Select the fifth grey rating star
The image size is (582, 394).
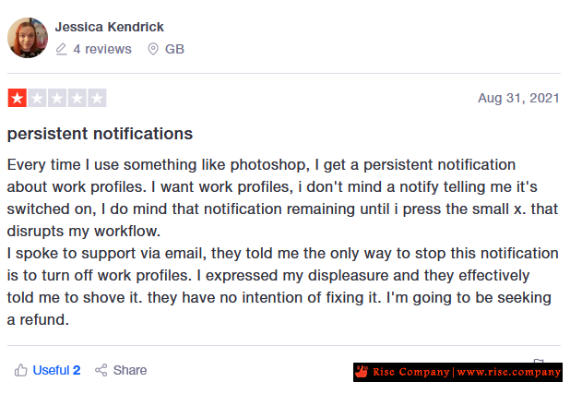pyautogui.click(x=97, y=98)
